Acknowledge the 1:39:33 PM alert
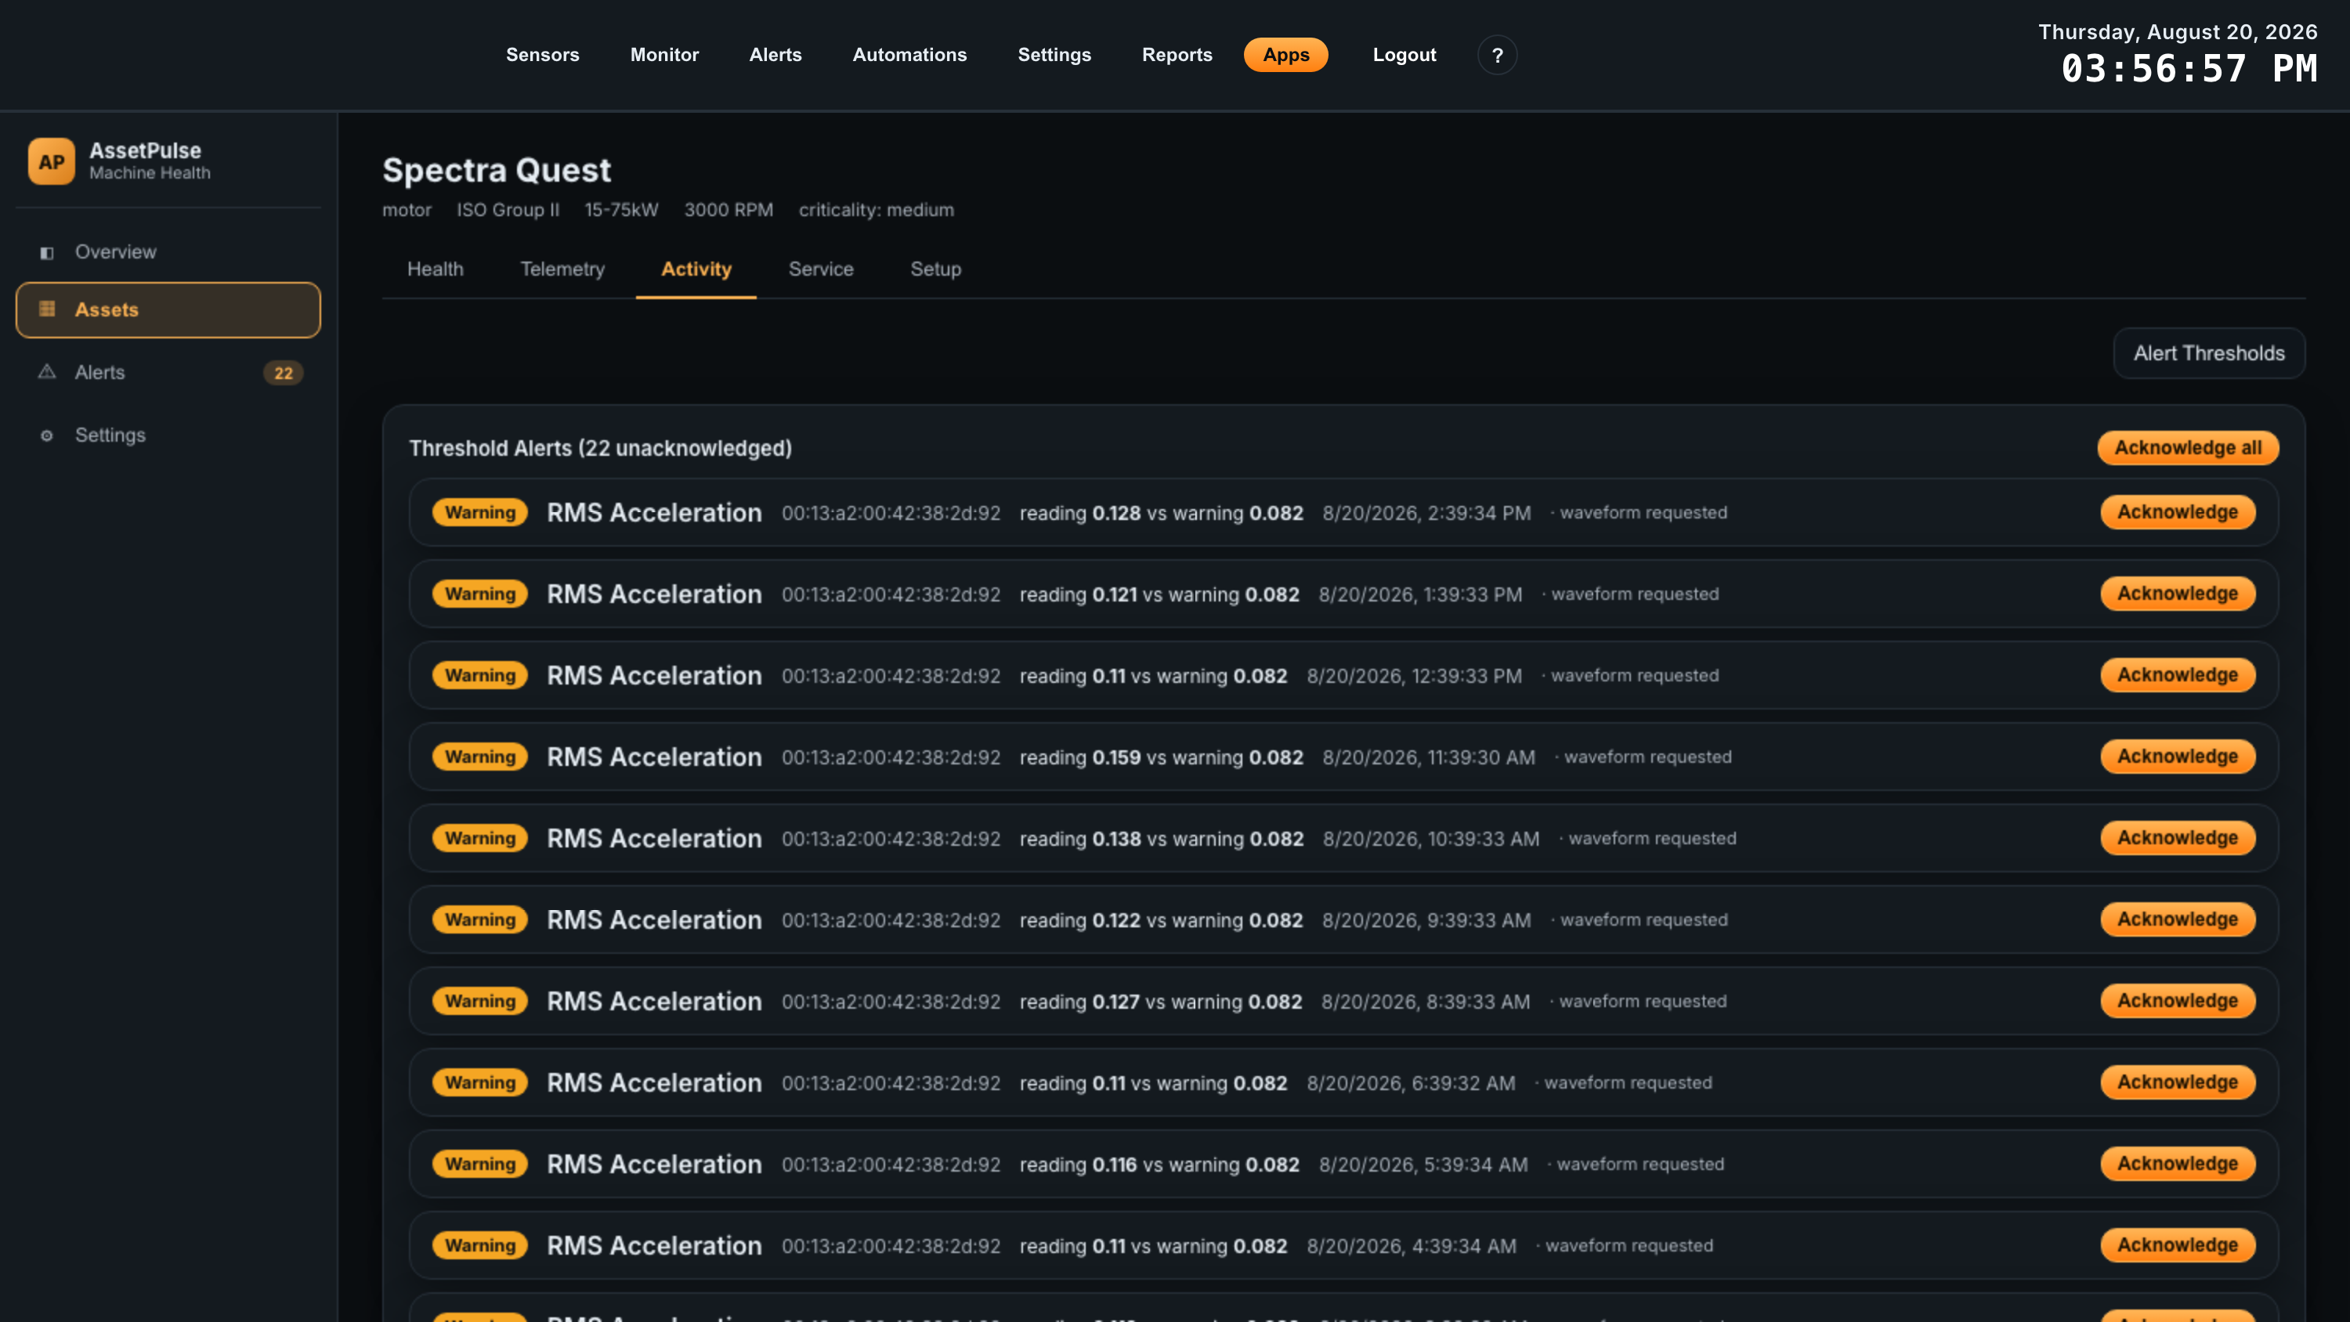 click(x=2178, y=594)
